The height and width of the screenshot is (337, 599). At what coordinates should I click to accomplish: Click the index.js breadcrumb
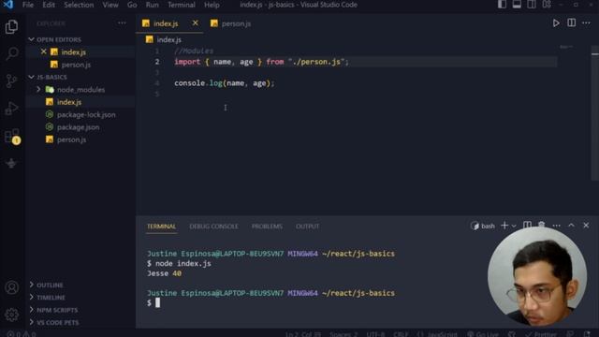point(168,39)
